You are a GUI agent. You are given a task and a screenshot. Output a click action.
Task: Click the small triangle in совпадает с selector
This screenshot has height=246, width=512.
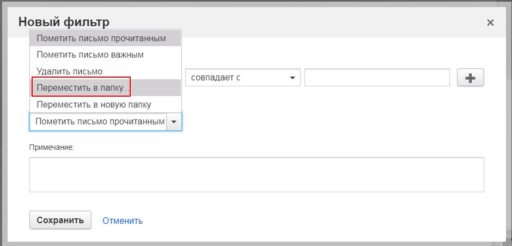292,78
